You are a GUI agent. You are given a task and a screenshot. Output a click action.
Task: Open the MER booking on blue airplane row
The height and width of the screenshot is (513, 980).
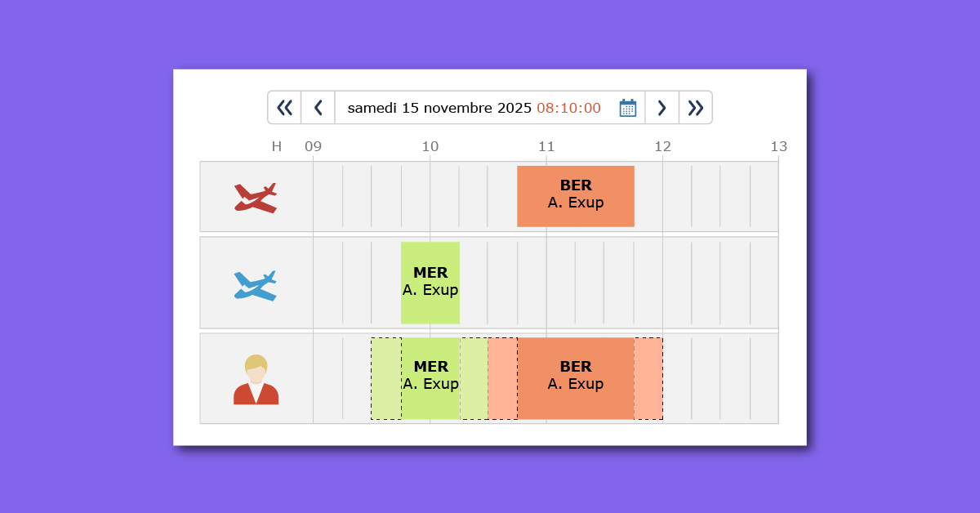click(x=430, y=283)
